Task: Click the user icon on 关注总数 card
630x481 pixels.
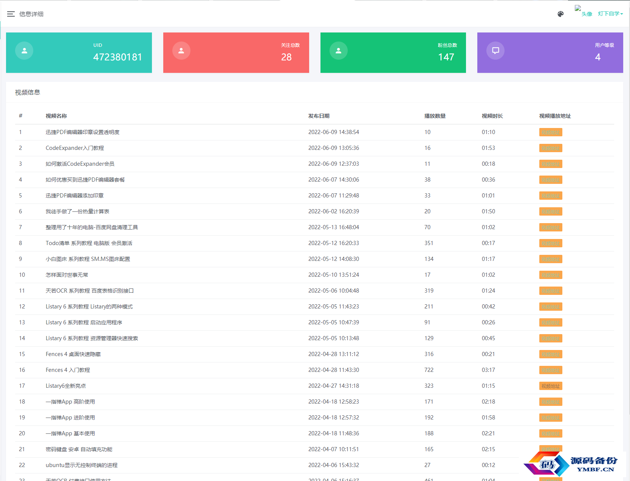Action: (x=181, y=51)
